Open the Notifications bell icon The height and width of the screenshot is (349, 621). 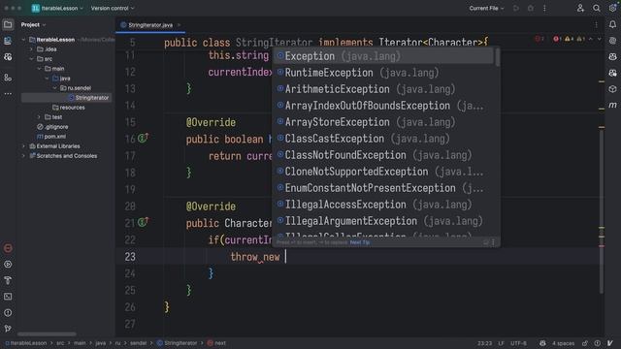[612, 24]
